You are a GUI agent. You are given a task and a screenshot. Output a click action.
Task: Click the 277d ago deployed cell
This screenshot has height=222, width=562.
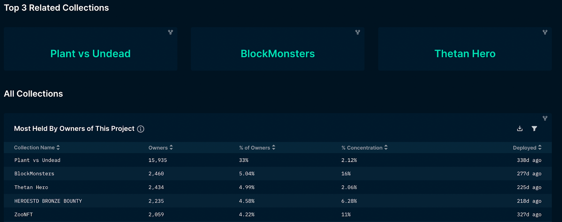[x=529, y=174]
